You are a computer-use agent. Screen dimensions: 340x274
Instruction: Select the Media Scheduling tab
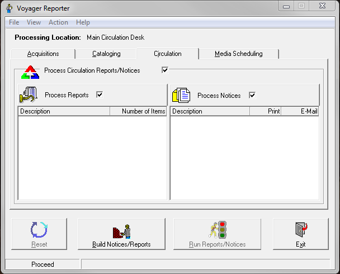(x=238, y=54)
